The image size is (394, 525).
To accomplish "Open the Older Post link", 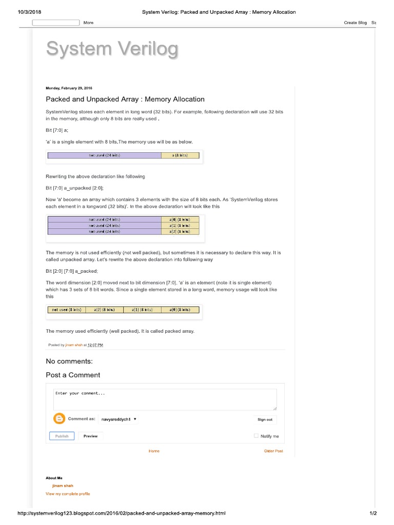I will click(x=273, y=451).
